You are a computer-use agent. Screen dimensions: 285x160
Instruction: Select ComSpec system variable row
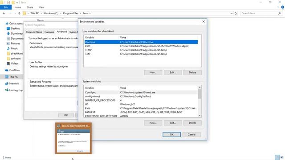141,92
